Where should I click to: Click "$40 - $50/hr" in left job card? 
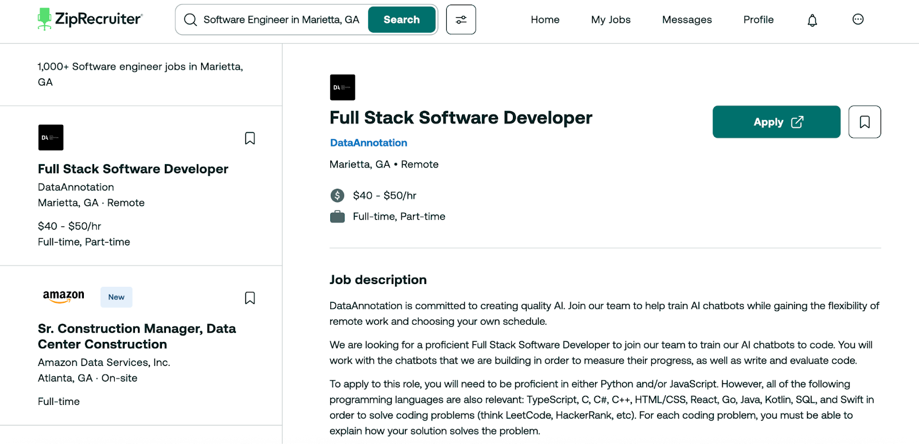(69, 226)
